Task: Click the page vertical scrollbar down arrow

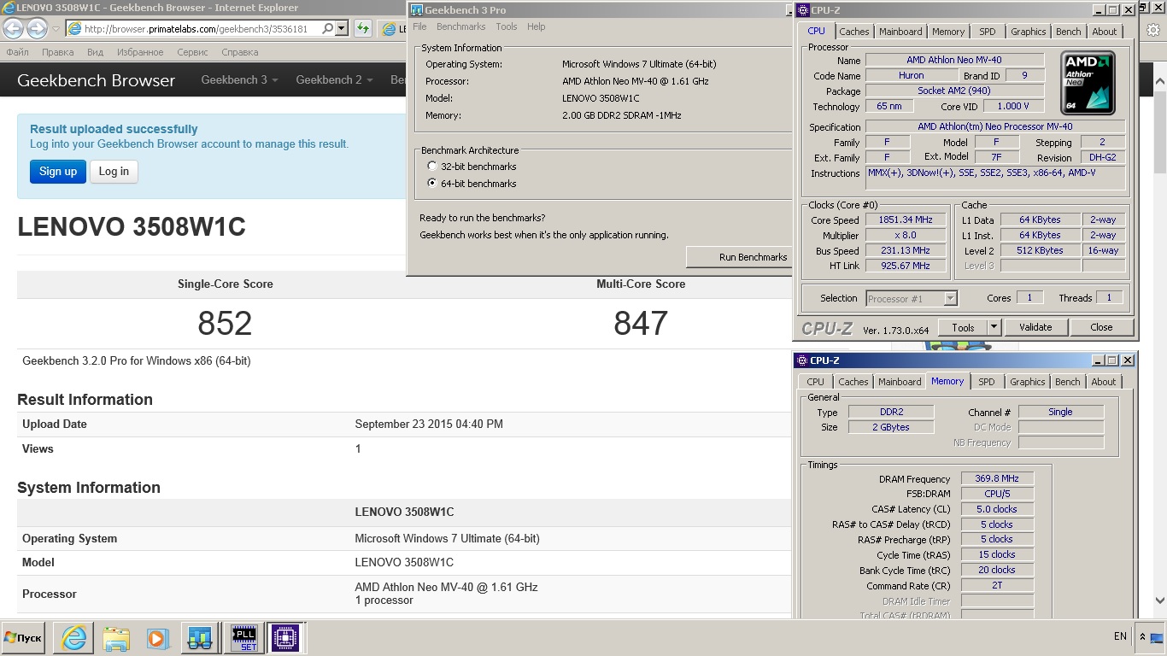Action: point(1160,600)
